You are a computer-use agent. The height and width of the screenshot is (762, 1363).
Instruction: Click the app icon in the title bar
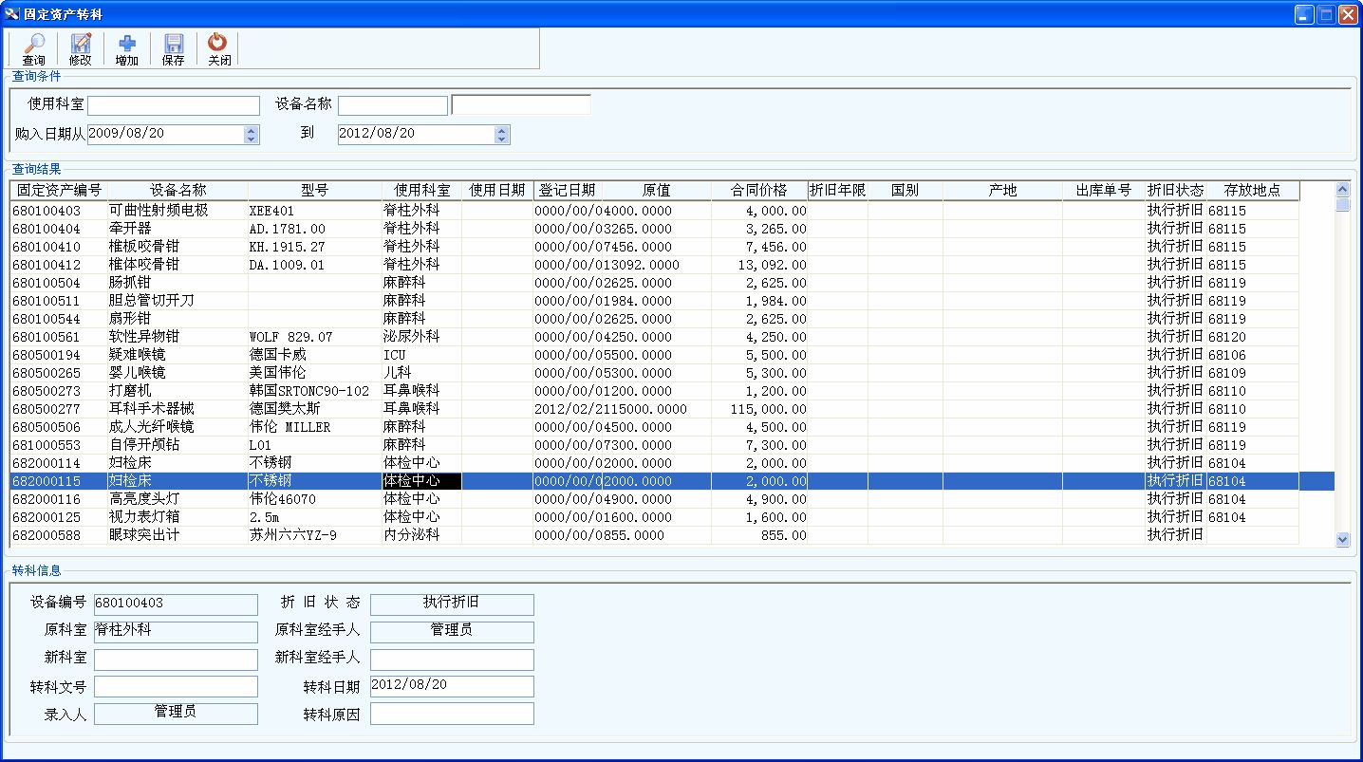(12, 14)
